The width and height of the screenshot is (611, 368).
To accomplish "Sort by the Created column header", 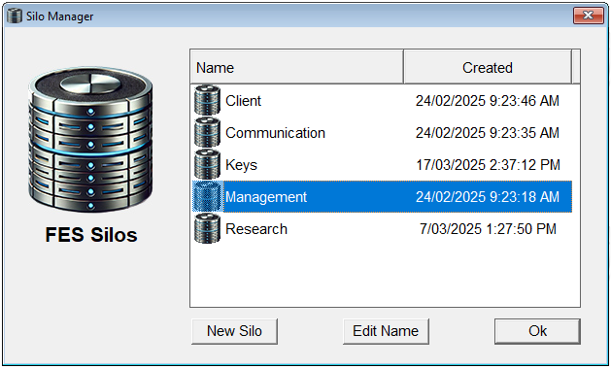I will [x=488, y=67].
